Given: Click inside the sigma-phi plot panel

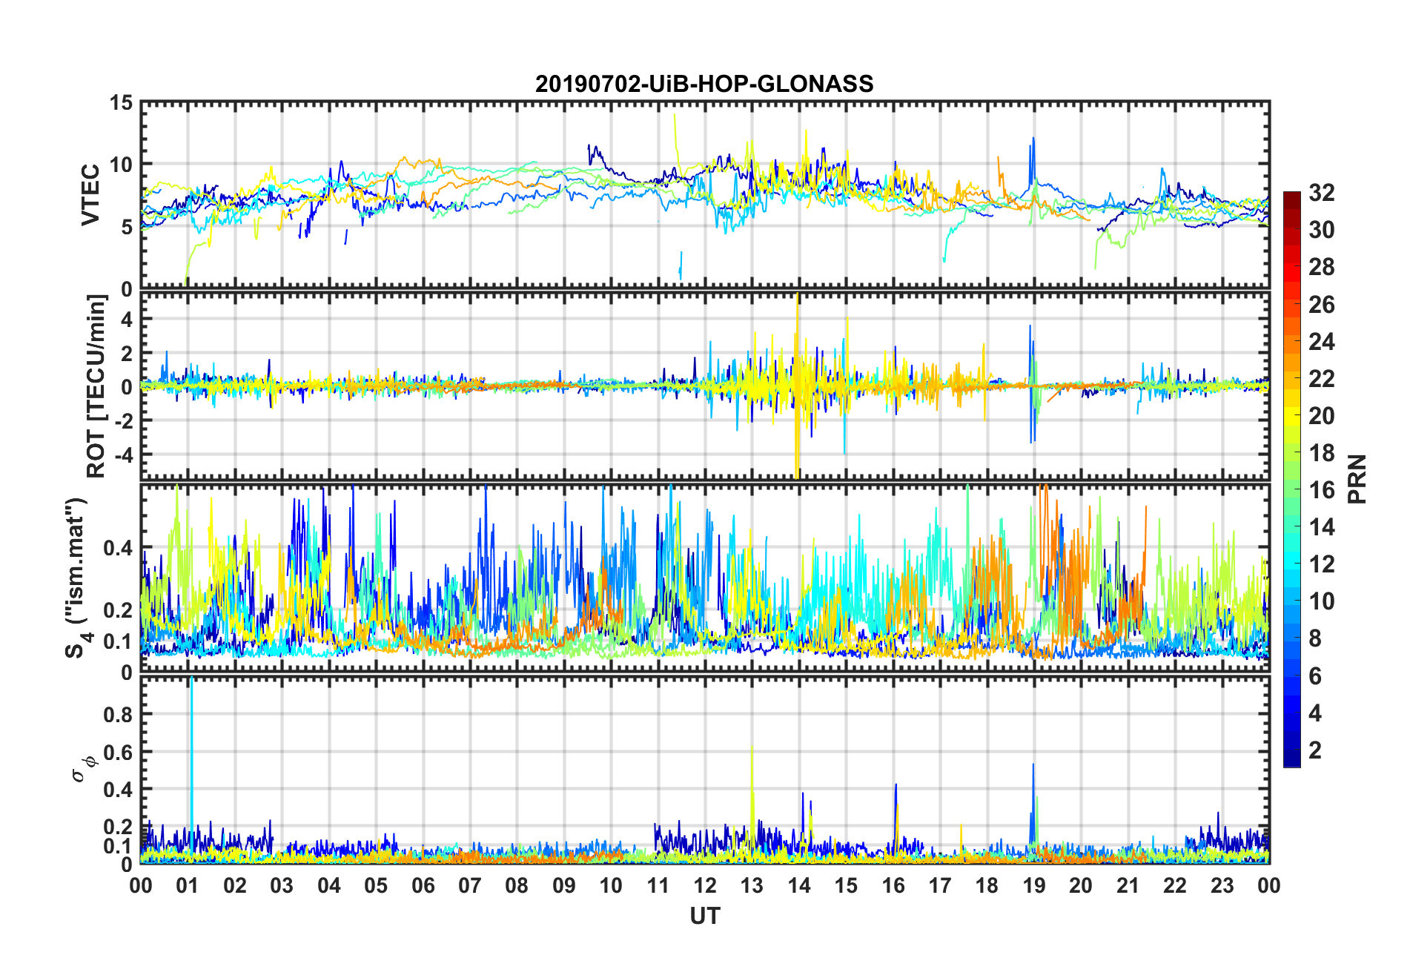Looking at the screenshot, I should pos(705,770).
